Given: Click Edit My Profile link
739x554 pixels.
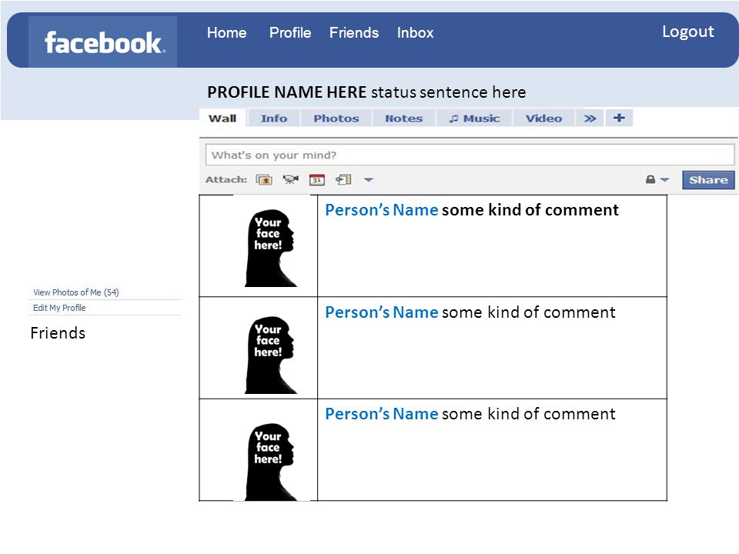Looking at the screenshot, I should pos(59,308).
